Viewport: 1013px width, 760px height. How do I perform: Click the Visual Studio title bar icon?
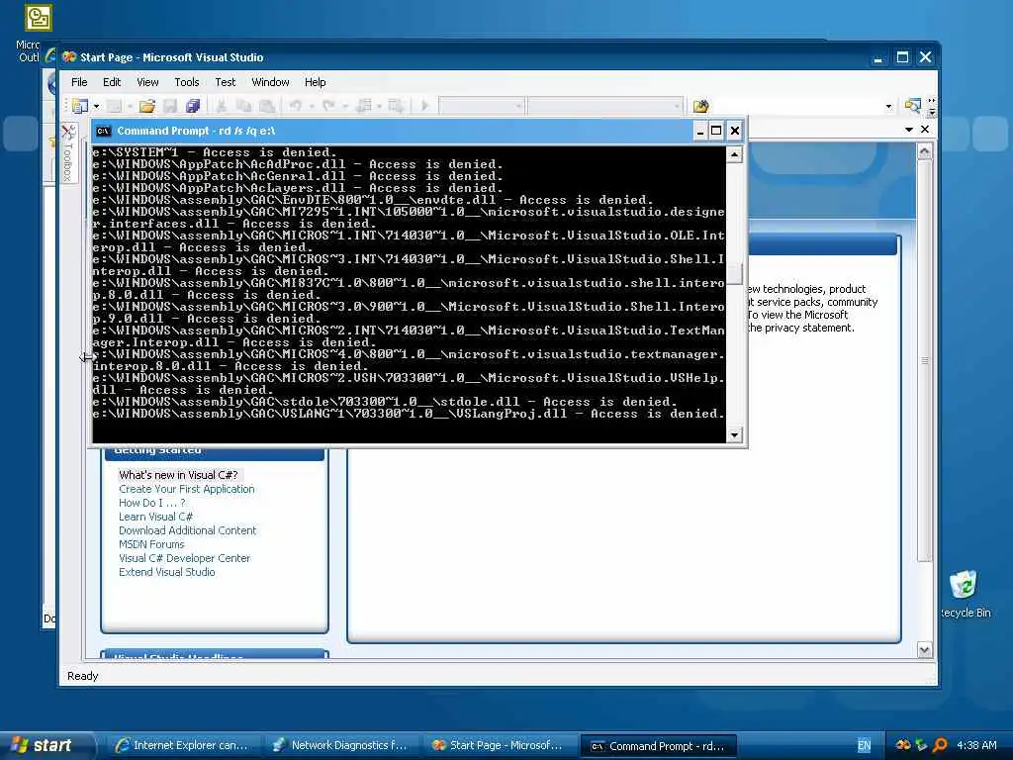tap(69, 56)
